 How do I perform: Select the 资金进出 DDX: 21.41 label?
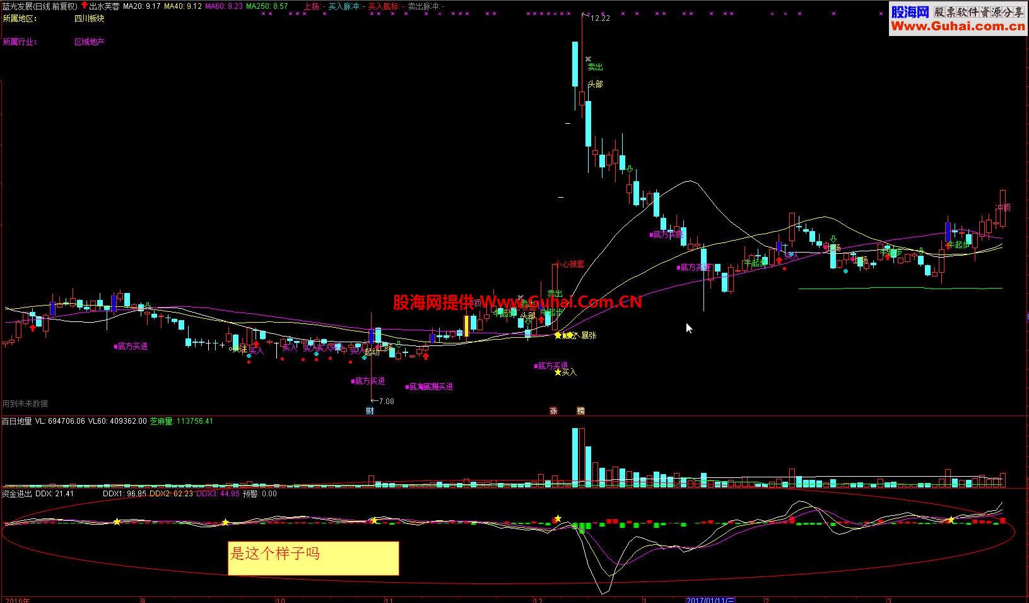38,494
